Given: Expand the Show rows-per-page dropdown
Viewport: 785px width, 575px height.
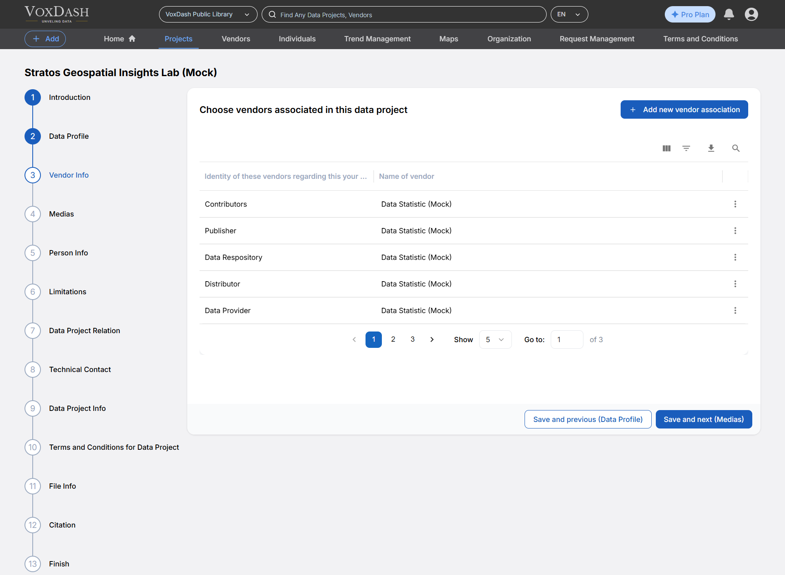Looking at the screenshot, I should pos(495,340).
